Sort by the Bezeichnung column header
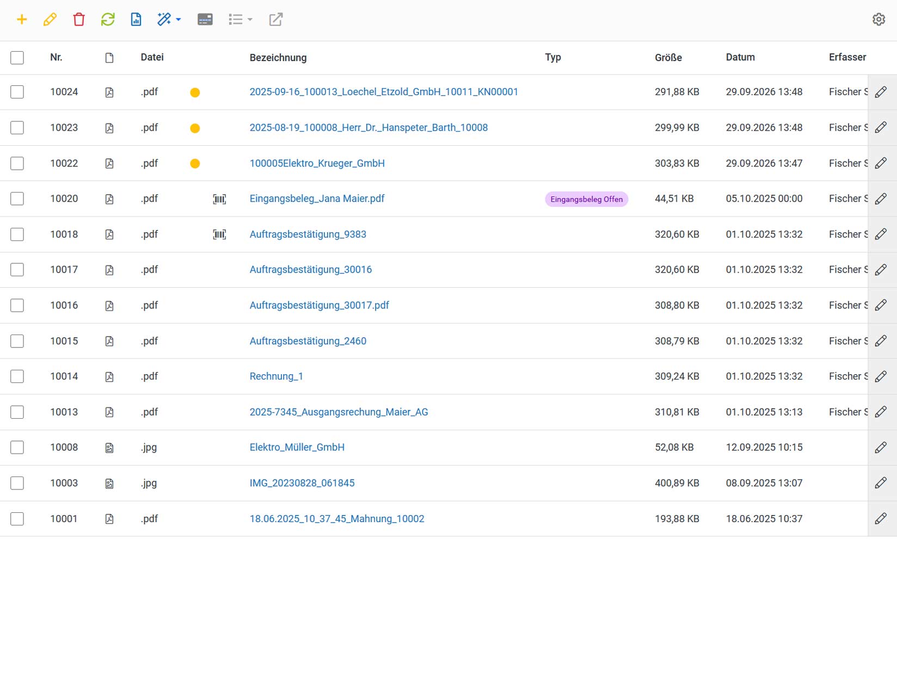The width and height of the screenshot is (897, 688). click(x=278, y=58)
